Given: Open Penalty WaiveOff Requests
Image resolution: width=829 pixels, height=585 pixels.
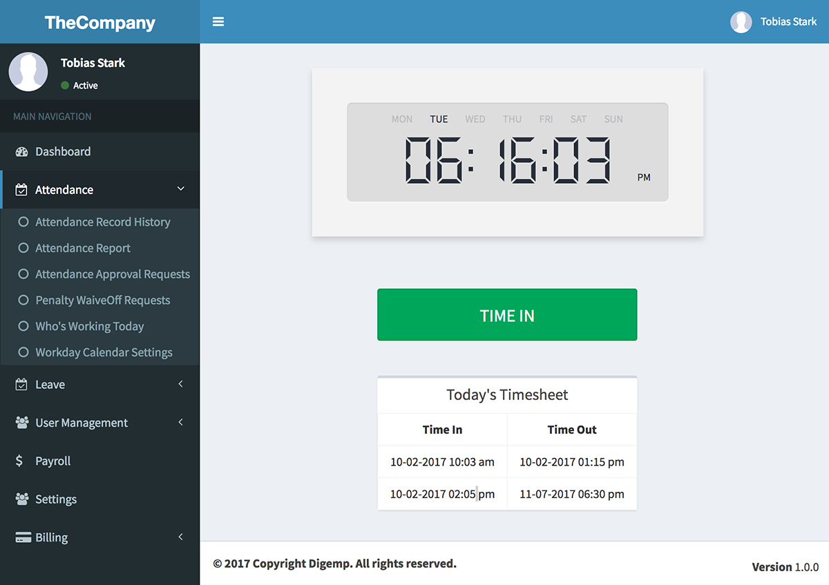Looking at the screenshot, I should pos(102,300).
